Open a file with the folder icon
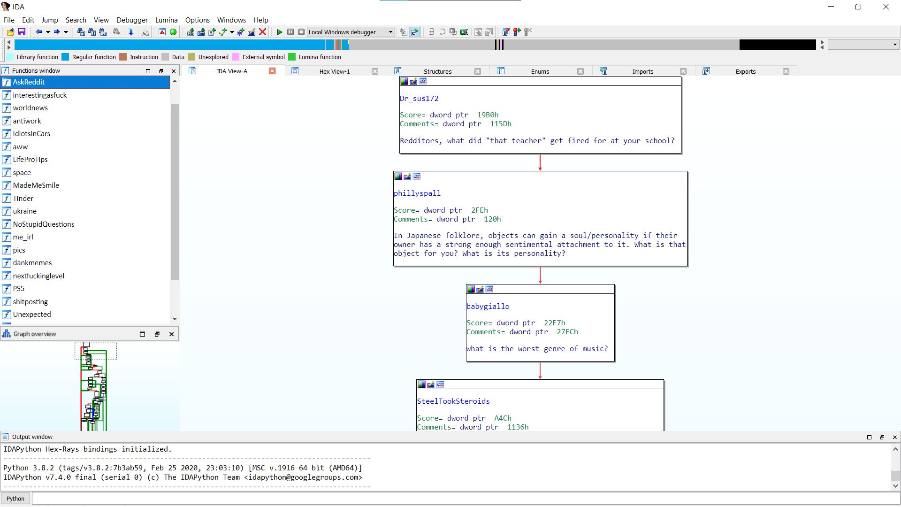The width and height of the screenshot is (901, 507). (10, 32)
